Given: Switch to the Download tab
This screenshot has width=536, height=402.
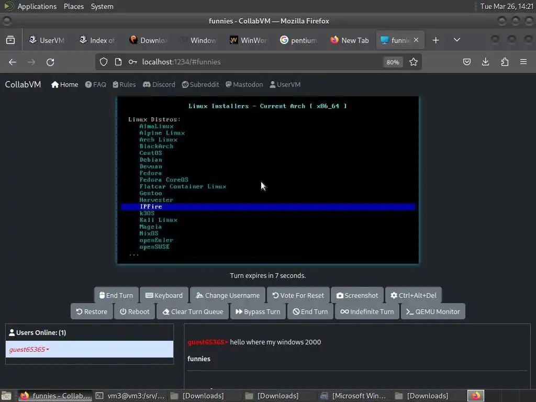Looking at the screenshot, I should (x=148, y=40).
